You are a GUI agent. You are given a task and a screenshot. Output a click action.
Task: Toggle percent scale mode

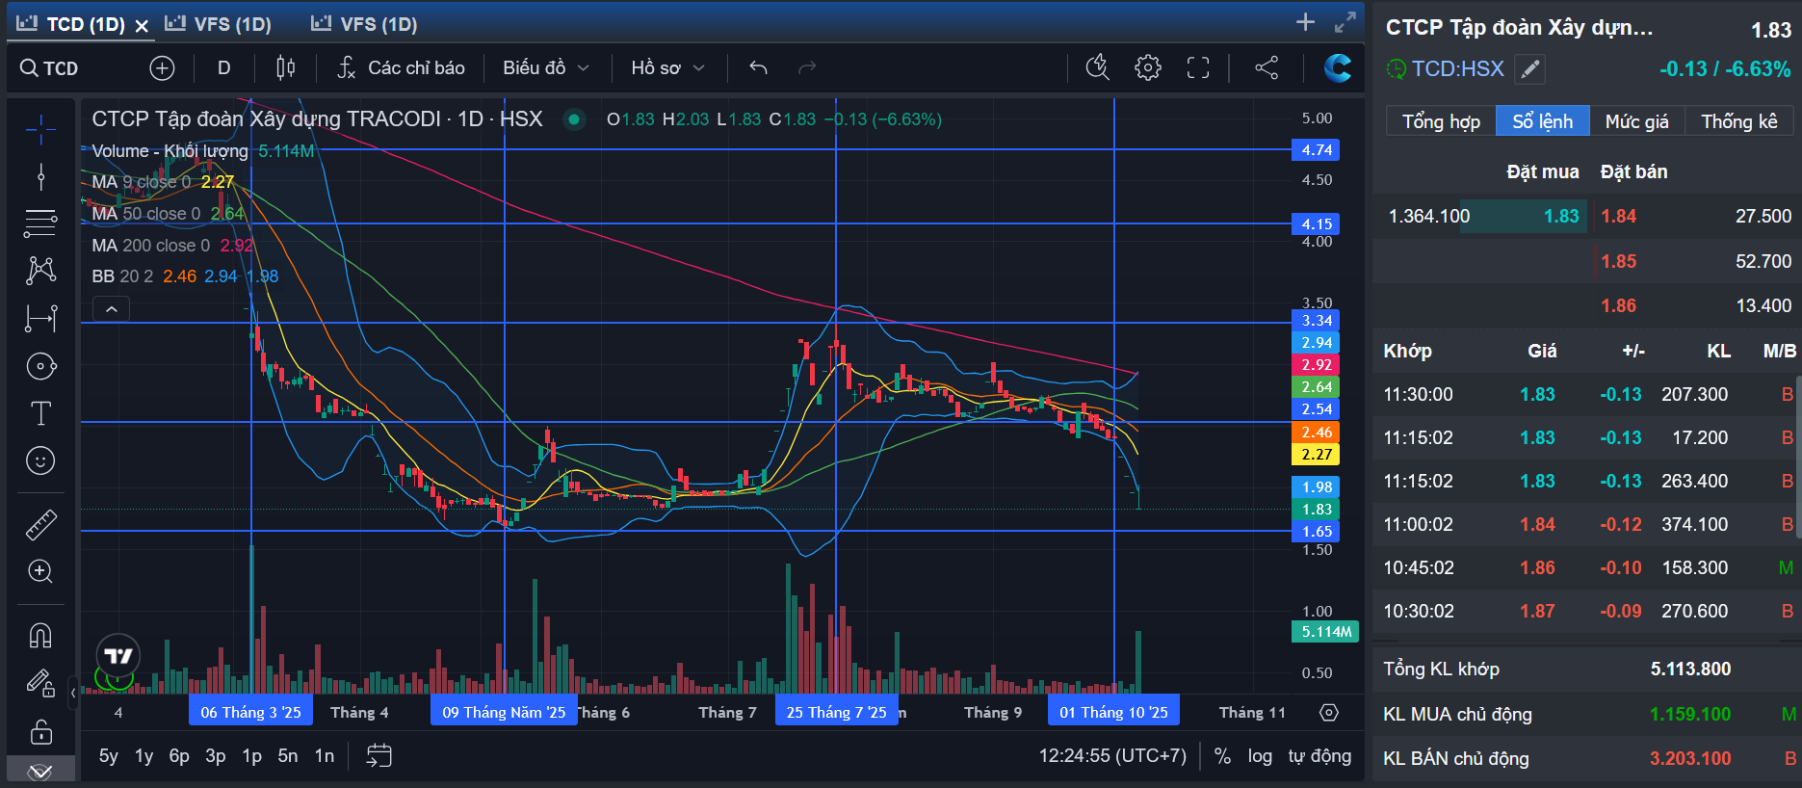pos(1222,756)
